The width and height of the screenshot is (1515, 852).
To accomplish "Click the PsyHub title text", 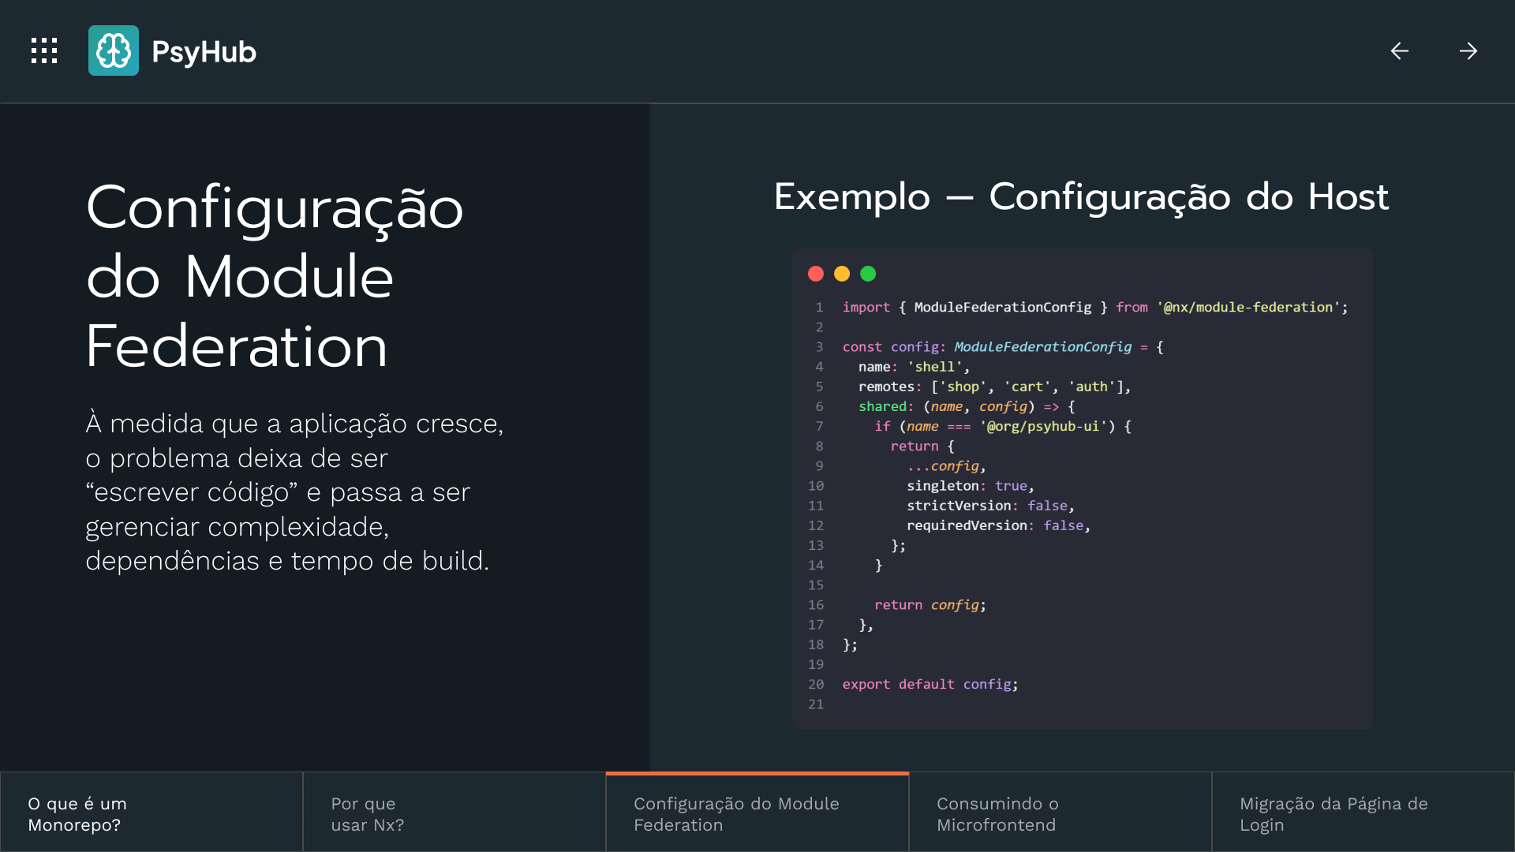I will (204, 52).
